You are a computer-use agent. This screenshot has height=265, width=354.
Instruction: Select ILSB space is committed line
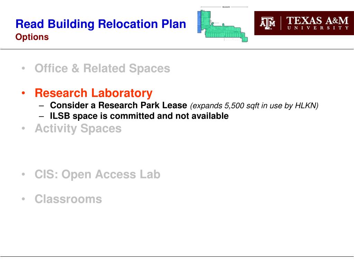click(x=139, y=116)
